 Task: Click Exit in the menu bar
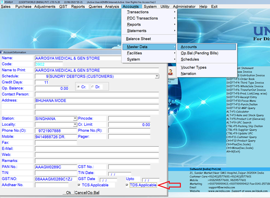tap(214, 7)
